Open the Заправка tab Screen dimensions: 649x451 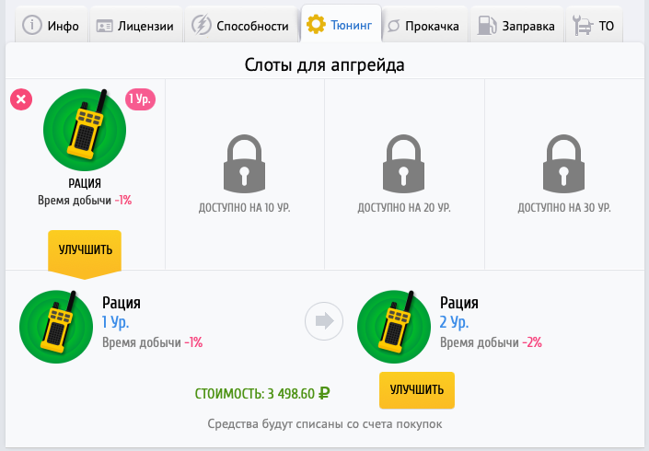coord(516,26)
